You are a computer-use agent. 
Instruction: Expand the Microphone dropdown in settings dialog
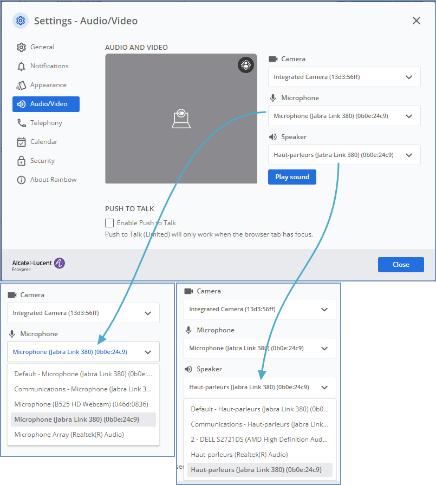click(344, 116)
